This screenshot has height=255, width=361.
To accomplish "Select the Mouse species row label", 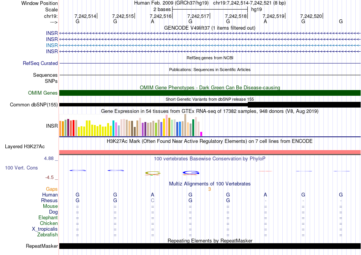I will tap(50, 206).
